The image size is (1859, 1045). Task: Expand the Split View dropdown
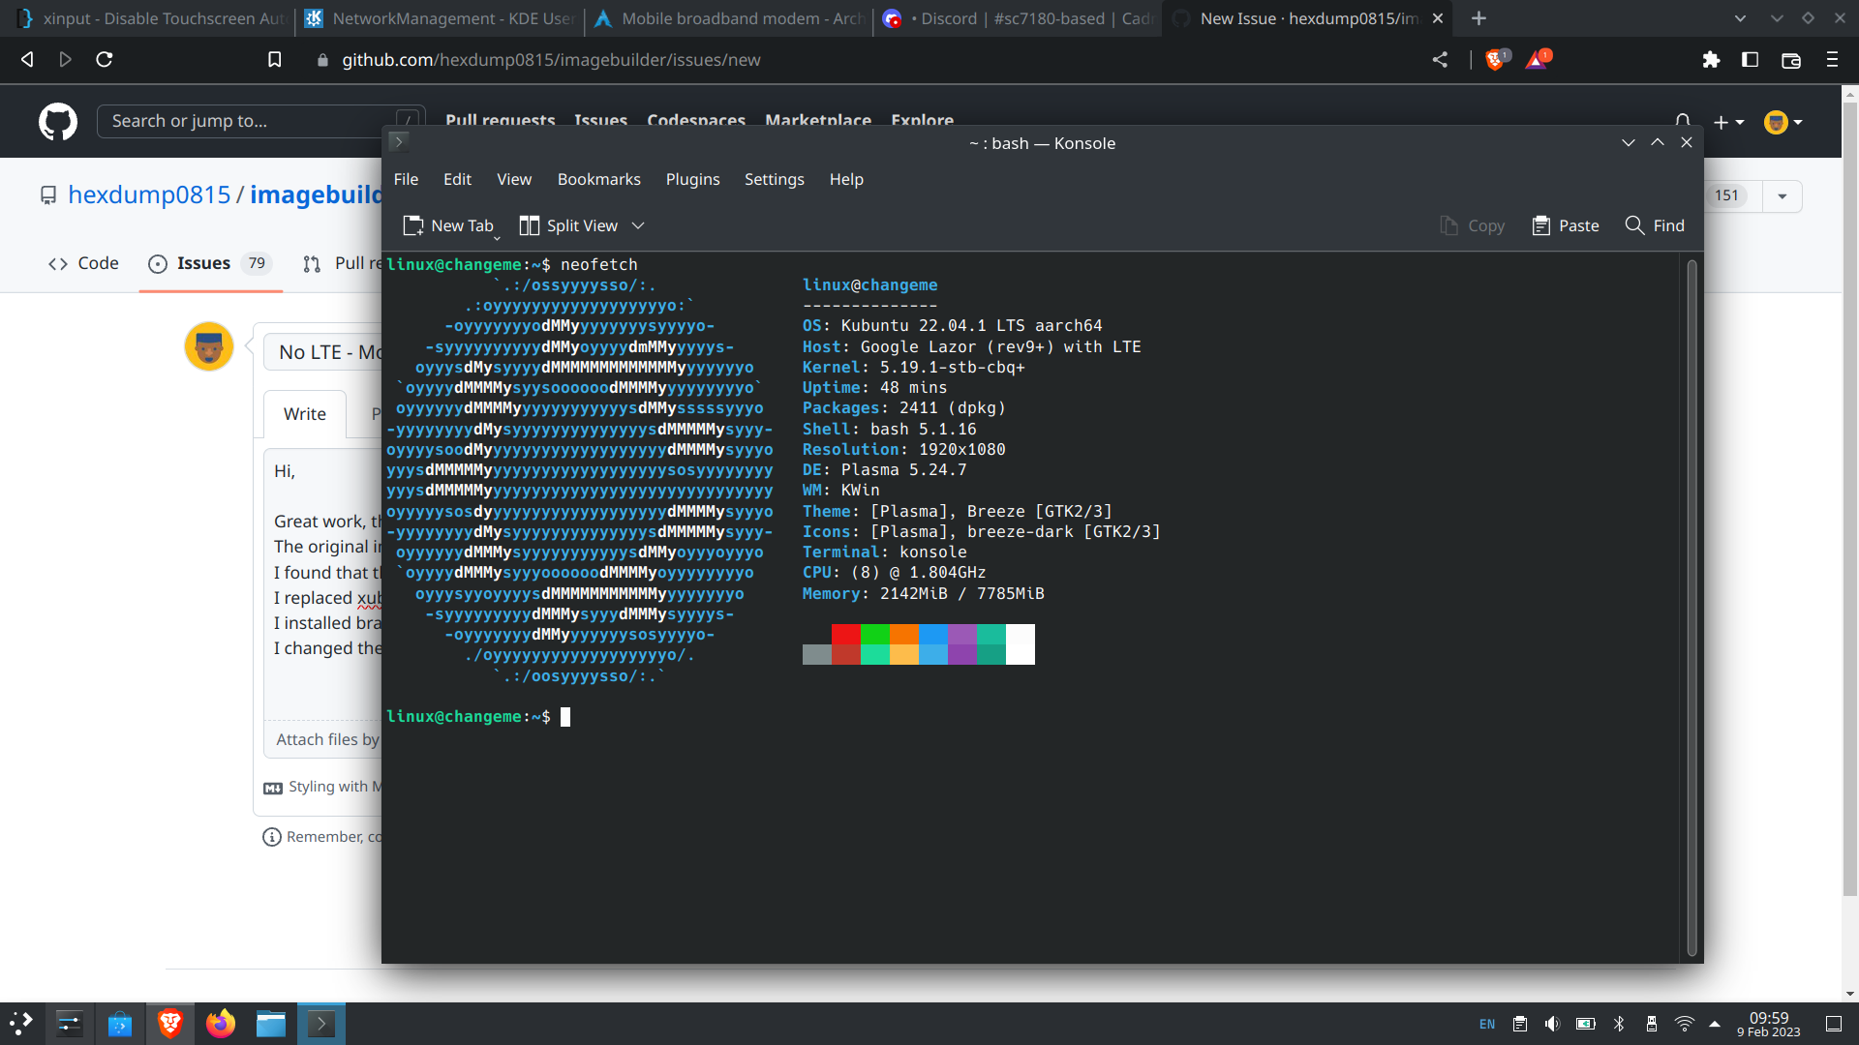coord(639,225)
